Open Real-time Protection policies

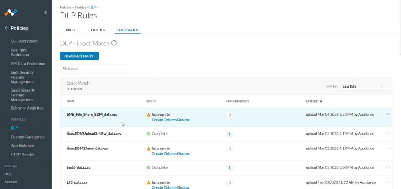(20, 52)
